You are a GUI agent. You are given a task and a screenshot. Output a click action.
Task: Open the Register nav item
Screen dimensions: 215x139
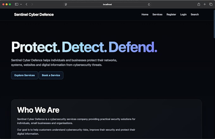[x=171, y=14]
